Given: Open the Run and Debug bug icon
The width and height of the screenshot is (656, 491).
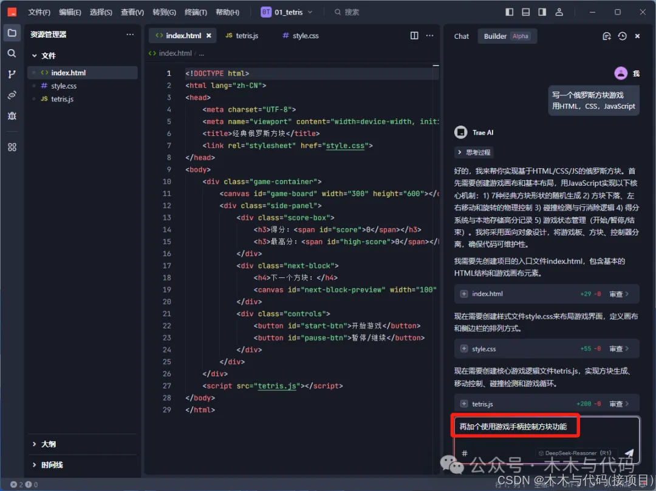Looking at the screenshot, I should point(12,116).
